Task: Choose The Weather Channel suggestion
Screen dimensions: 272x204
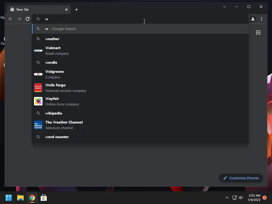Action: (x=140, y=125)
